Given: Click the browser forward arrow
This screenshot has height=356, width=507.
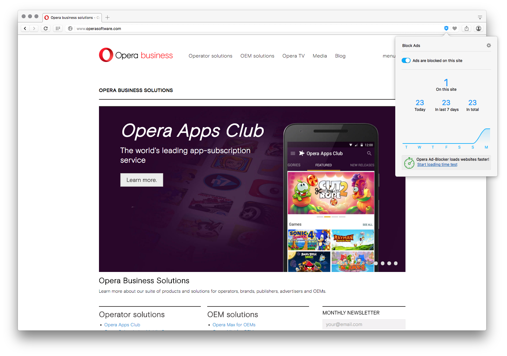Looking at the screenshot, I should point(34,28).
